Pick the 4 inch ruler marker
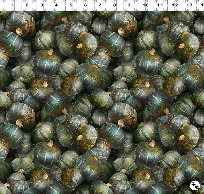Viewport: 204px width, 194px height. tap(56, 5)
